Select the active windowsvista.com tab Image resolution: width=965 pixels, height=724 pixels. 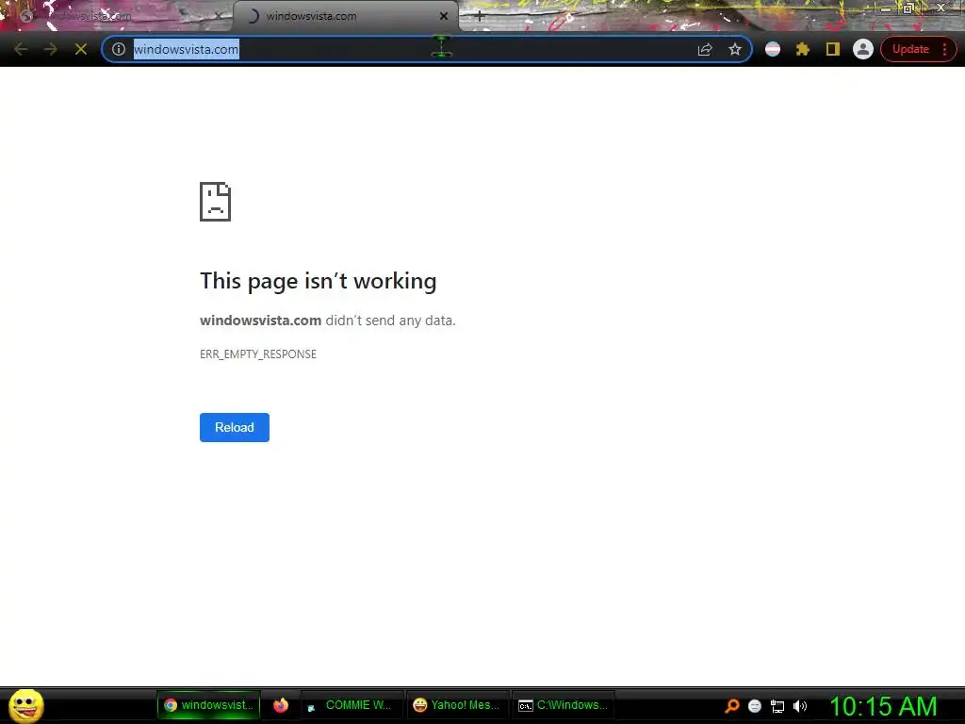tap(345, 16)
